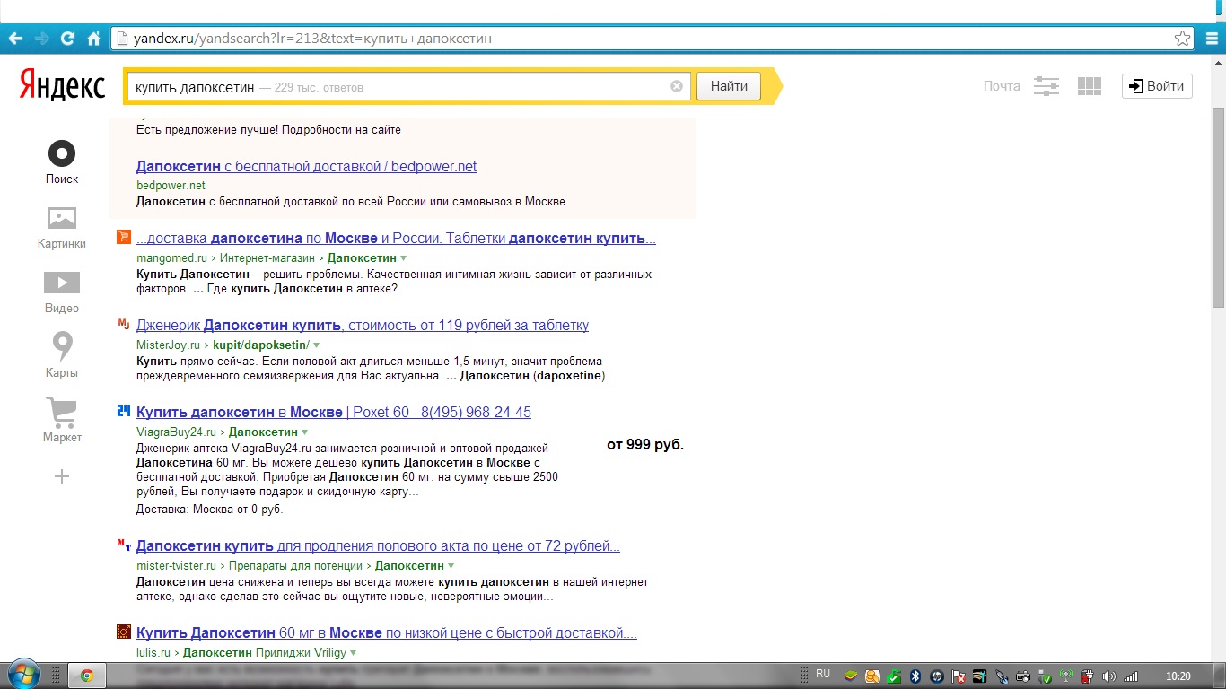Click the 'Препараты для потенции' breadcrumb
Image resolution: width=1226 pixels, height=689 pixels.
pyautogui.click(x=295, y=566)
